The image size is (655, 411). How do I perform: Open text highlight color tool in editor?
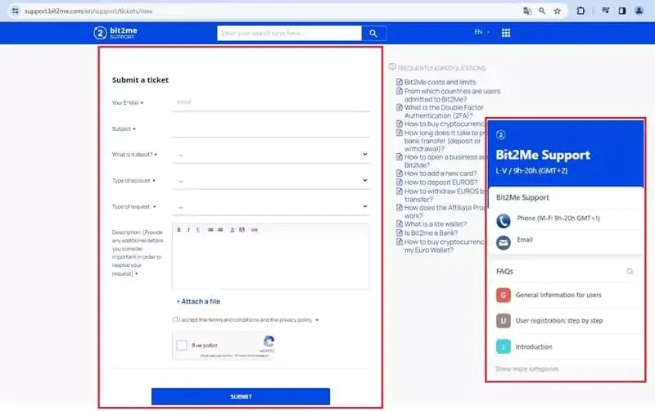(x=242, y=230)
